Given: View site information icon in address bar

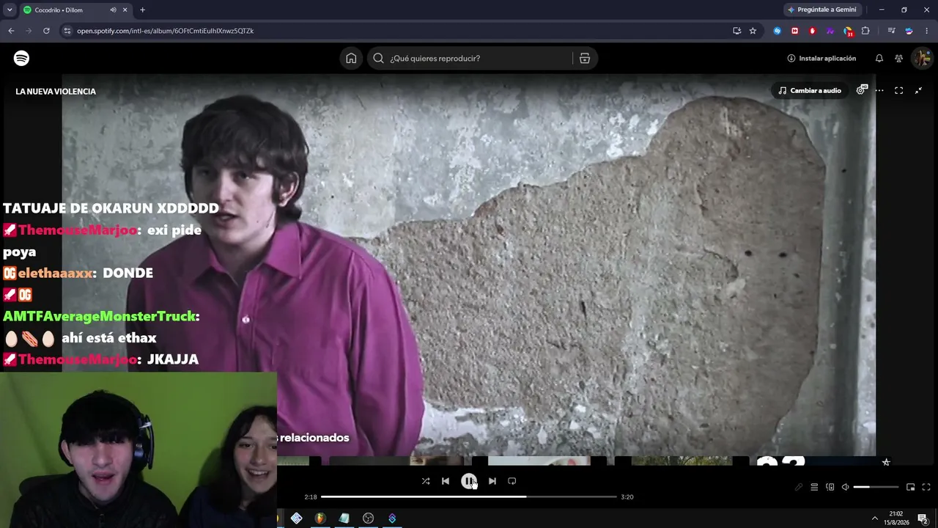Looking at the screenshot, I should 67,31.
